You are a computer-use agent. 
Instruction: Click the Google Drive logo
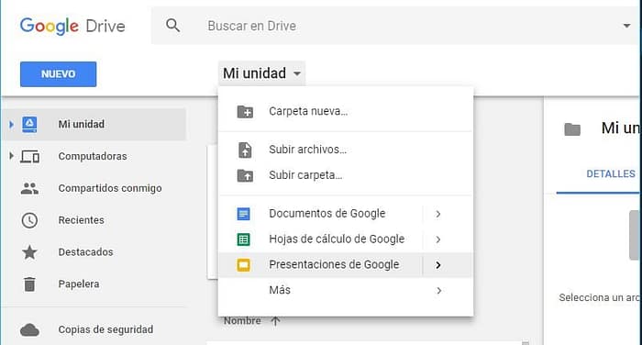tap(72, 27)
